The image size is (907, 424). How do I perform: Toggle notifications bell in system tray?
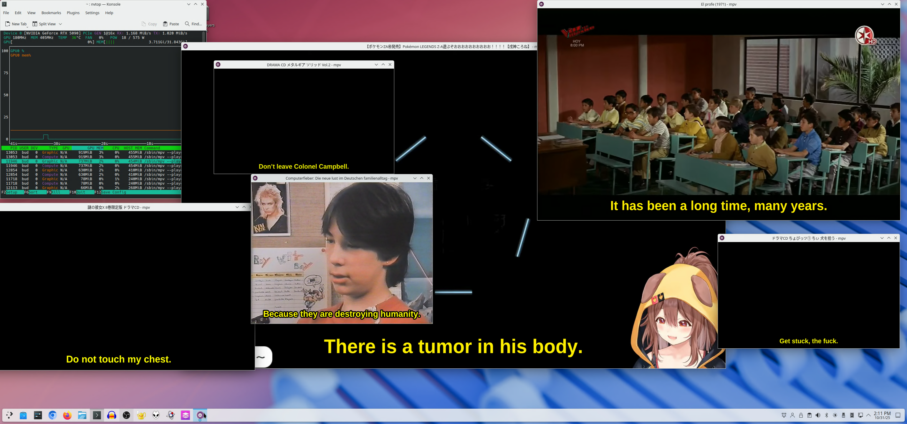(784, 415)
